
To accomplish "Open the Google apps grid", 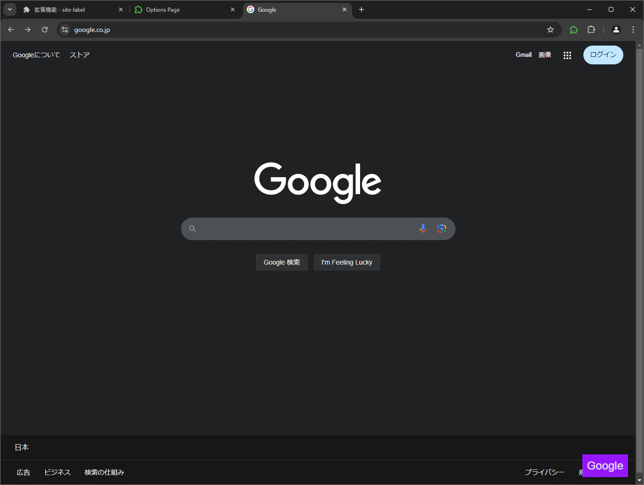I will (567, 55).
